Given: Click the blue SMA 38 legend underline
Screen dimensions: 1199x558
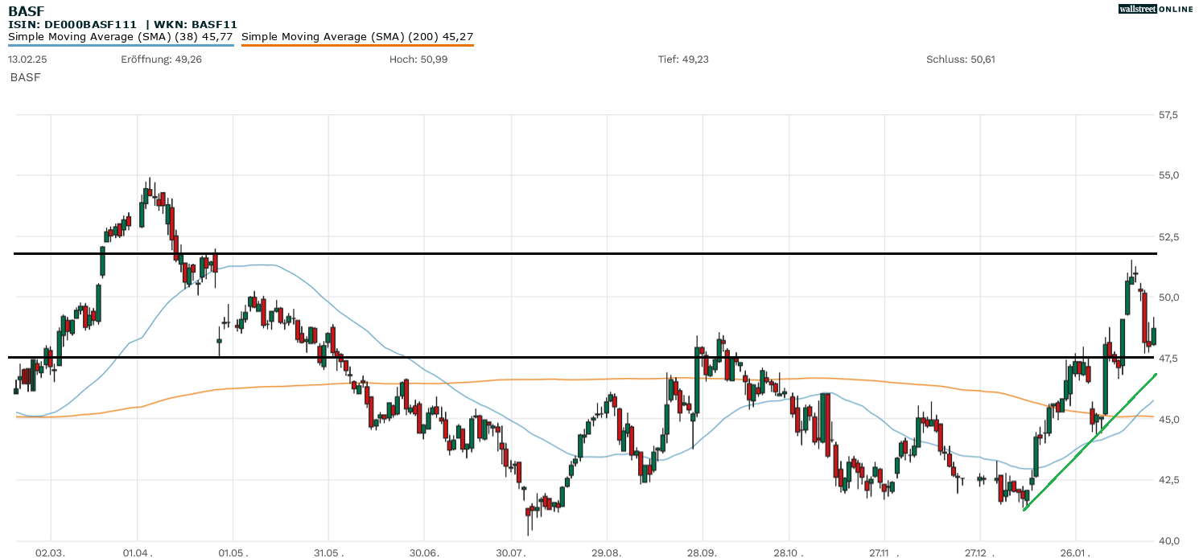Looking at the screenshot, I should tap(121, 45).
